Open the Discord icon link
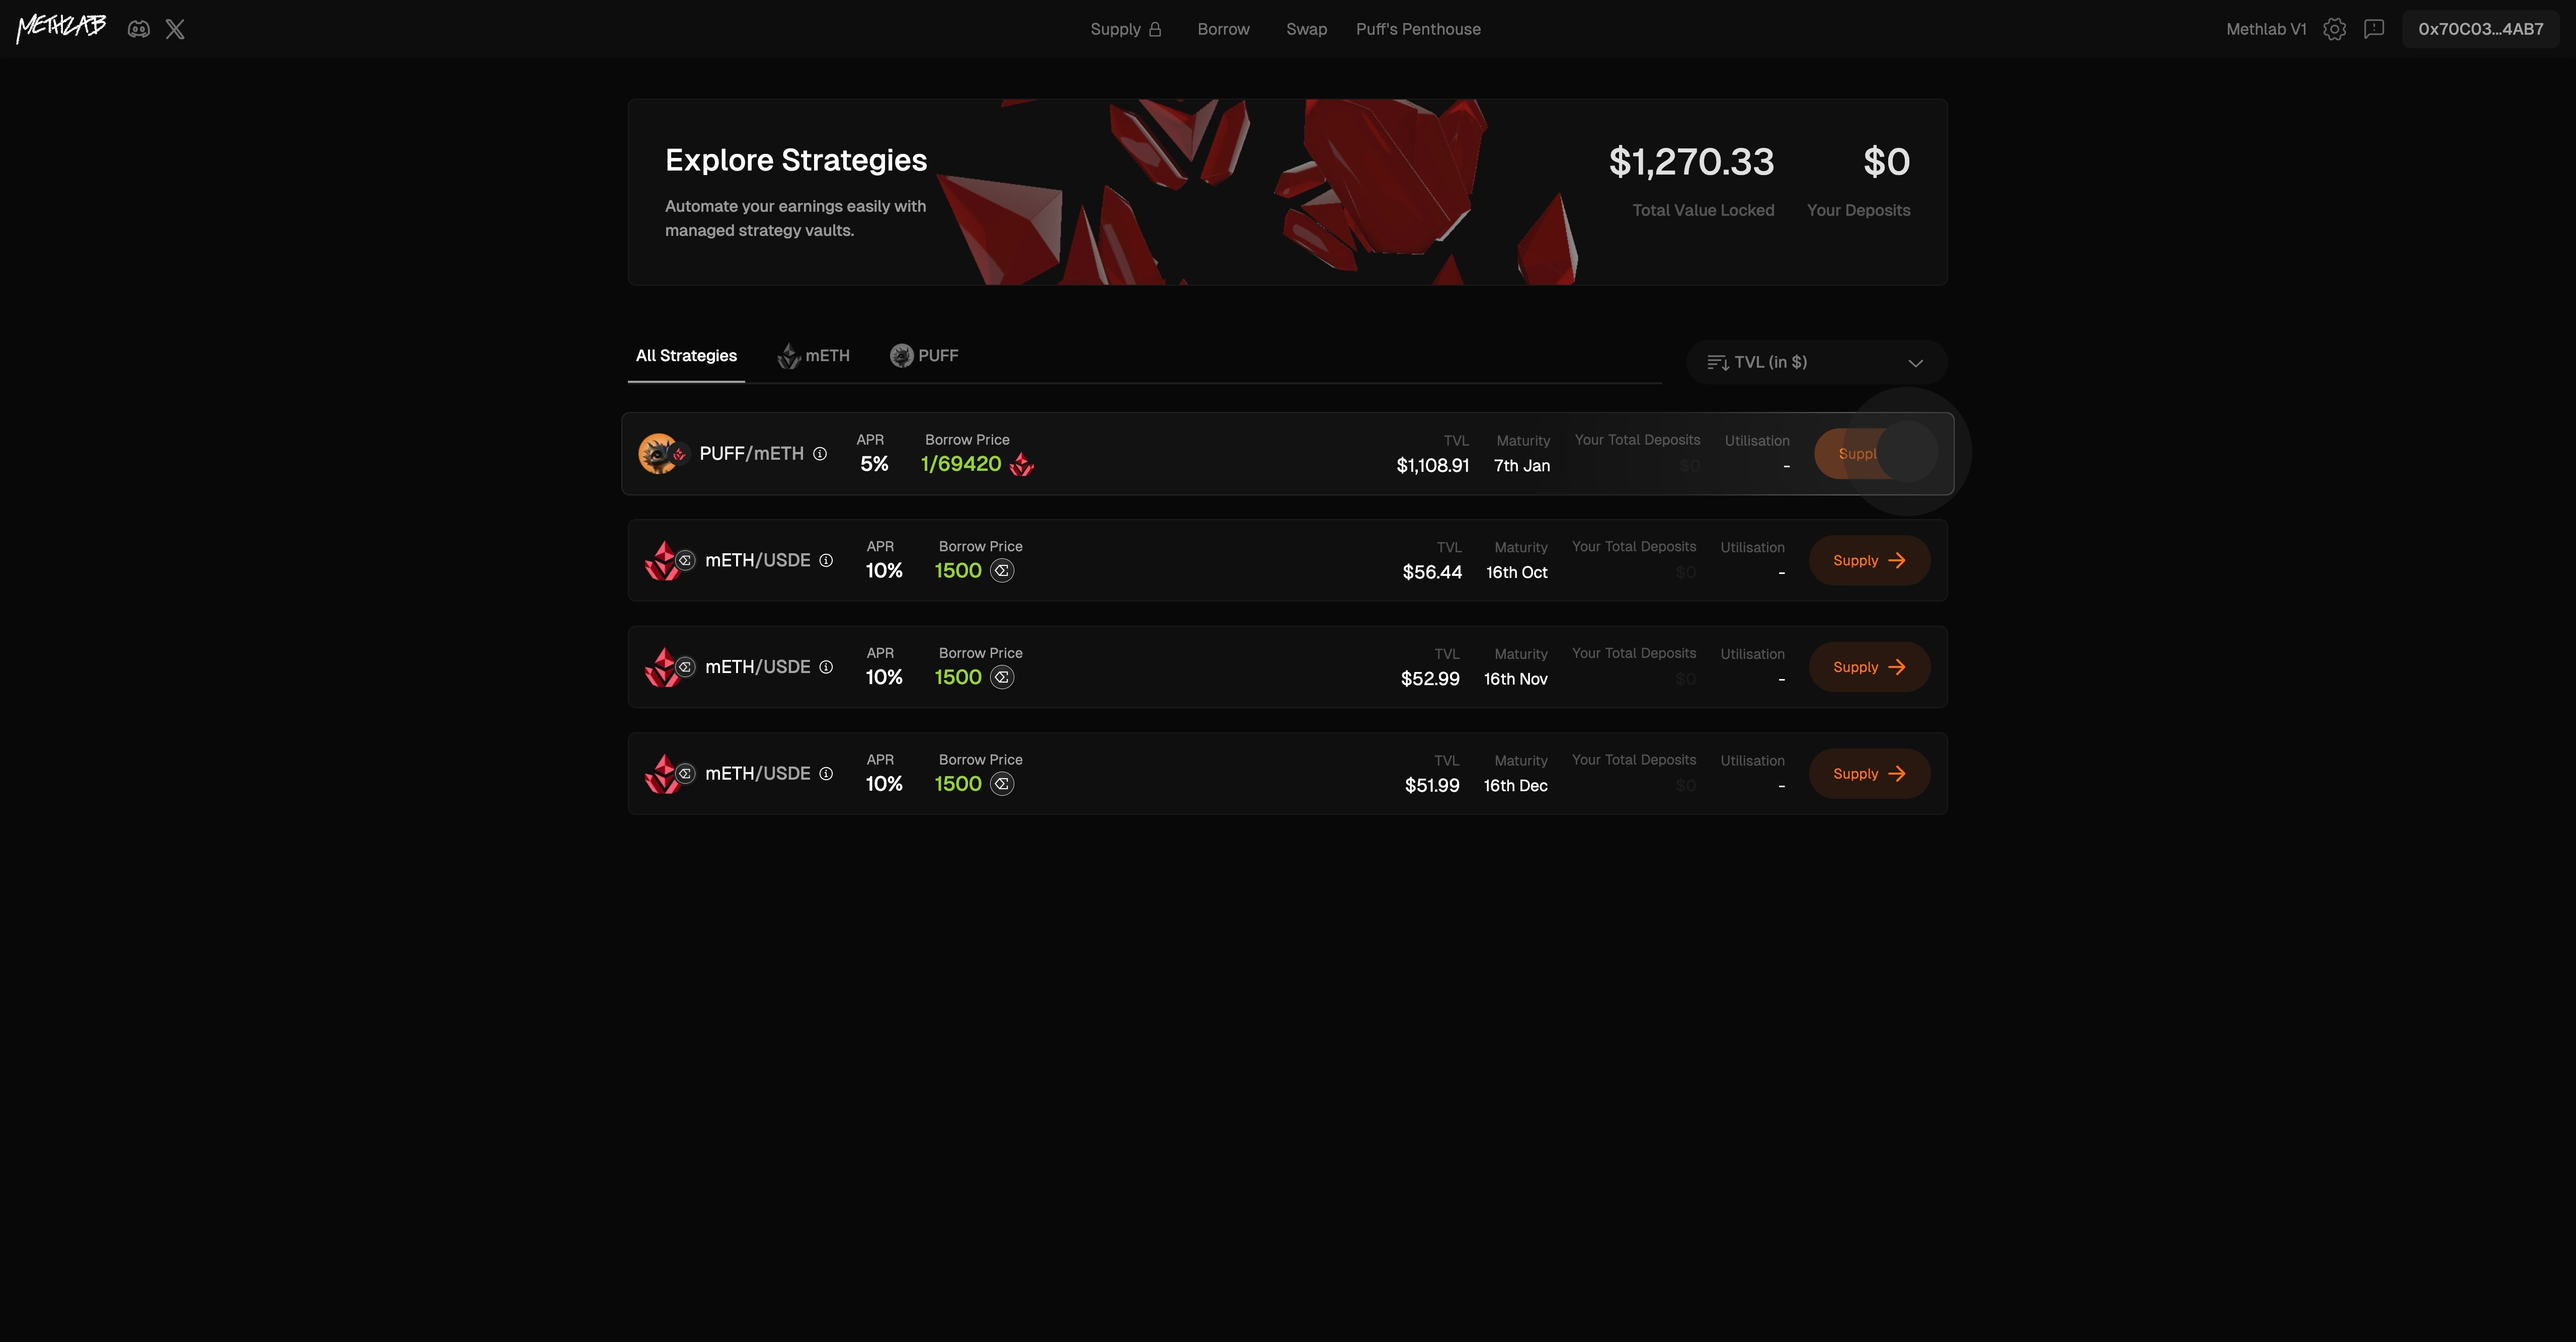This screenshot has height=1342, width=2576. tap(139, 29)
